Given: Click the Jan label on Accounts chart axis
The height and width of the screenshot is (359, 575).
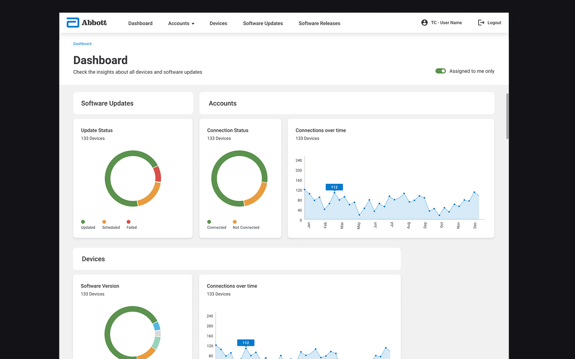Looking at the screenshot, I should (x=309, y=225).
